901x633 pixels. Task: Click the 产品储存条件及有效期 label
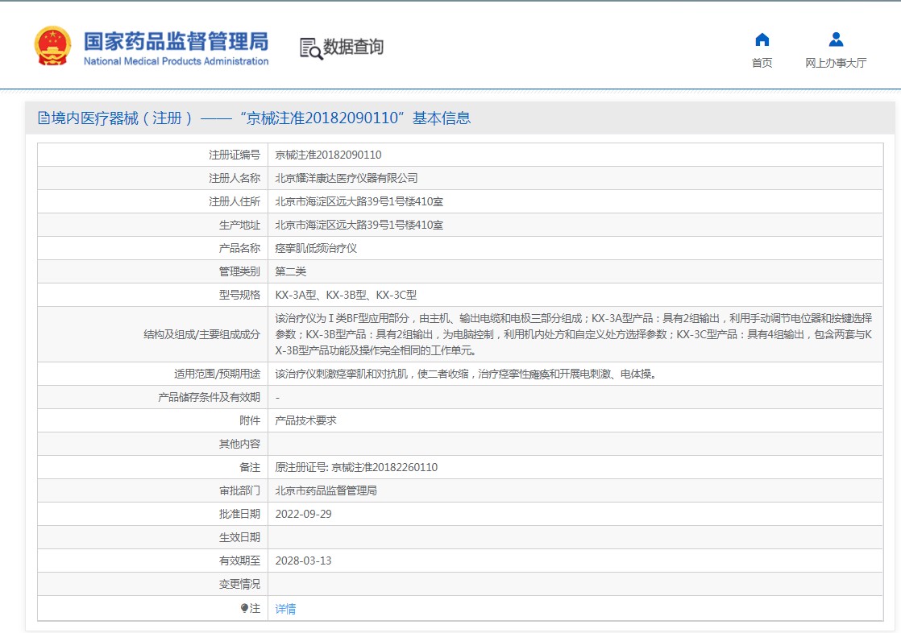(x=210, y=398)
